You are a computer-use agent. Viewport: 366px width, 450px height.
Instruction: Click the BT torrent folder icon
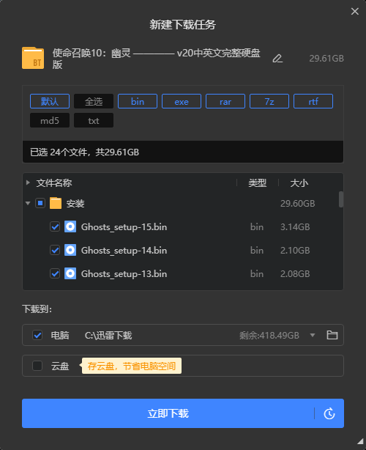[33, 58]
